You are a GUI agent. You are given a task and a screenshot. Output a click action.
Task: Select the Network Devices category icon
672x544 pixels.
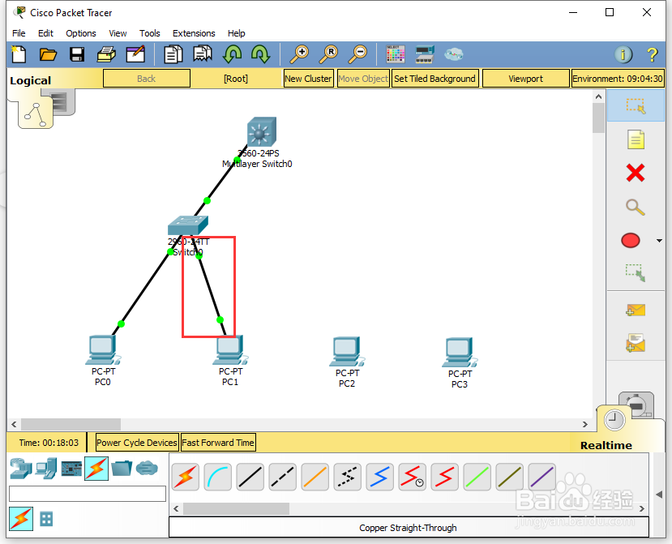coord(20,469)
